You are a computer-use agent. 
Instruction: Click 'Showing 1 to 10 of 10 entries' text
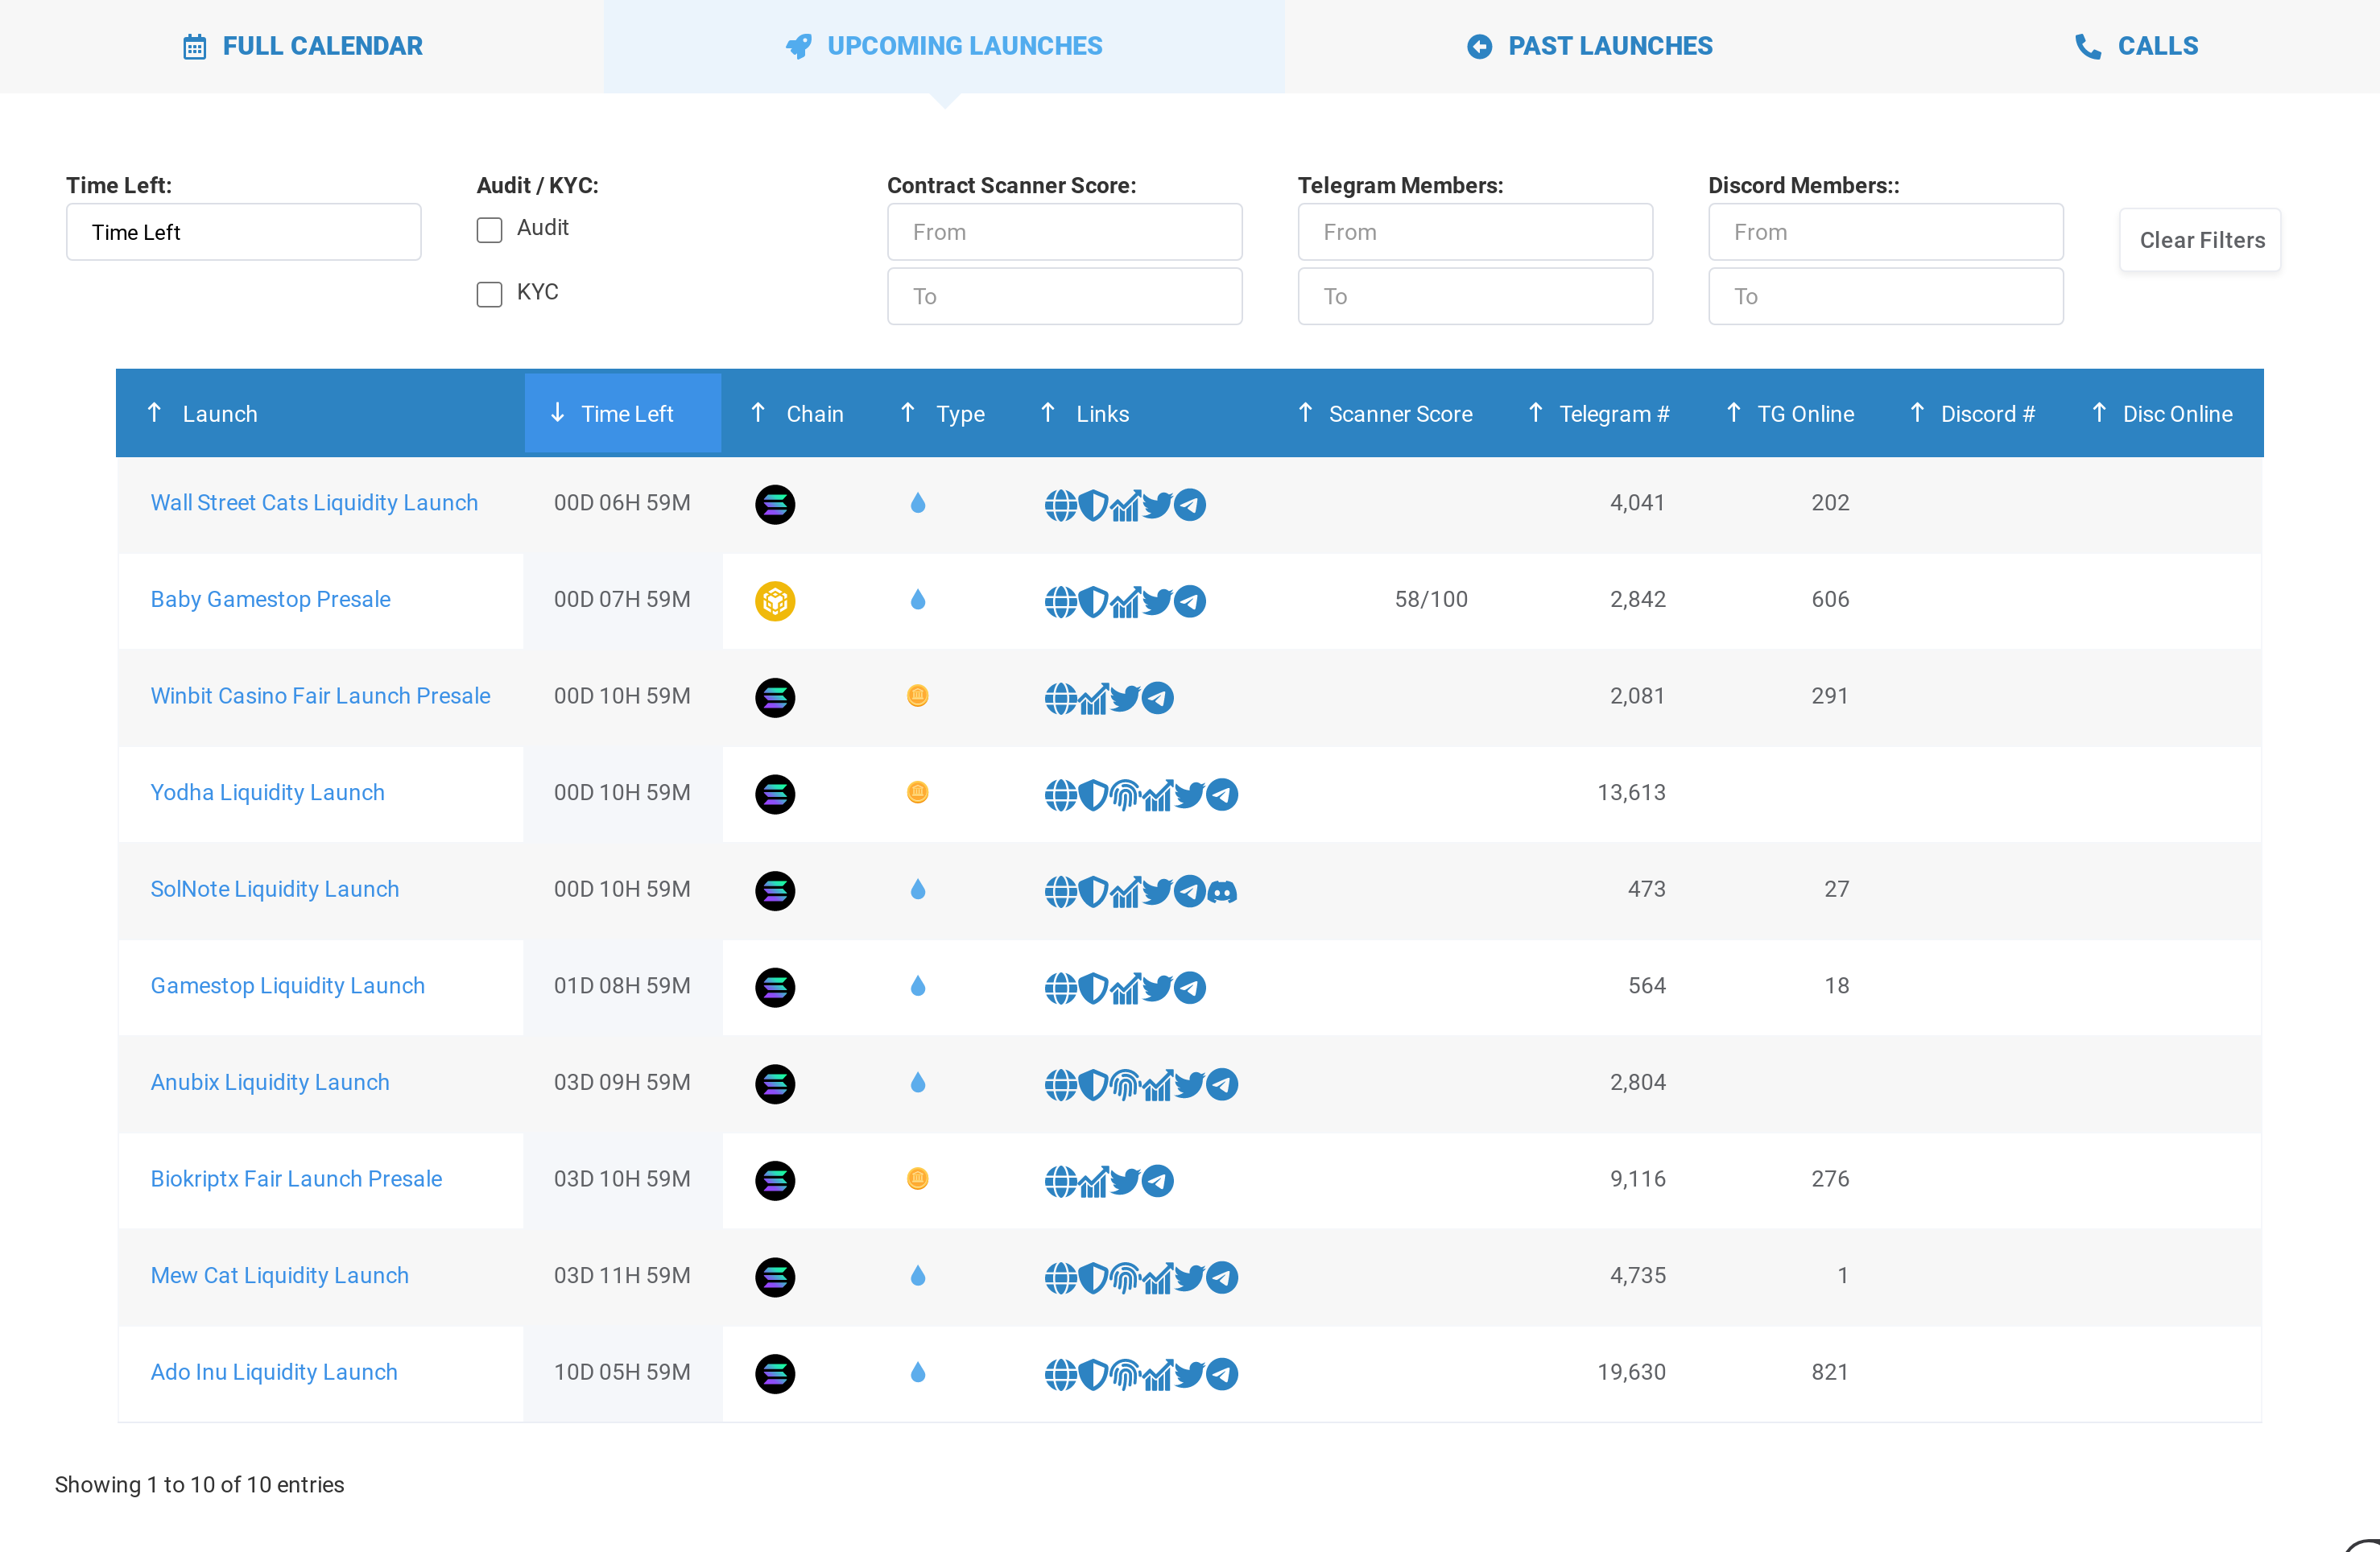(x=199, y=1484)
